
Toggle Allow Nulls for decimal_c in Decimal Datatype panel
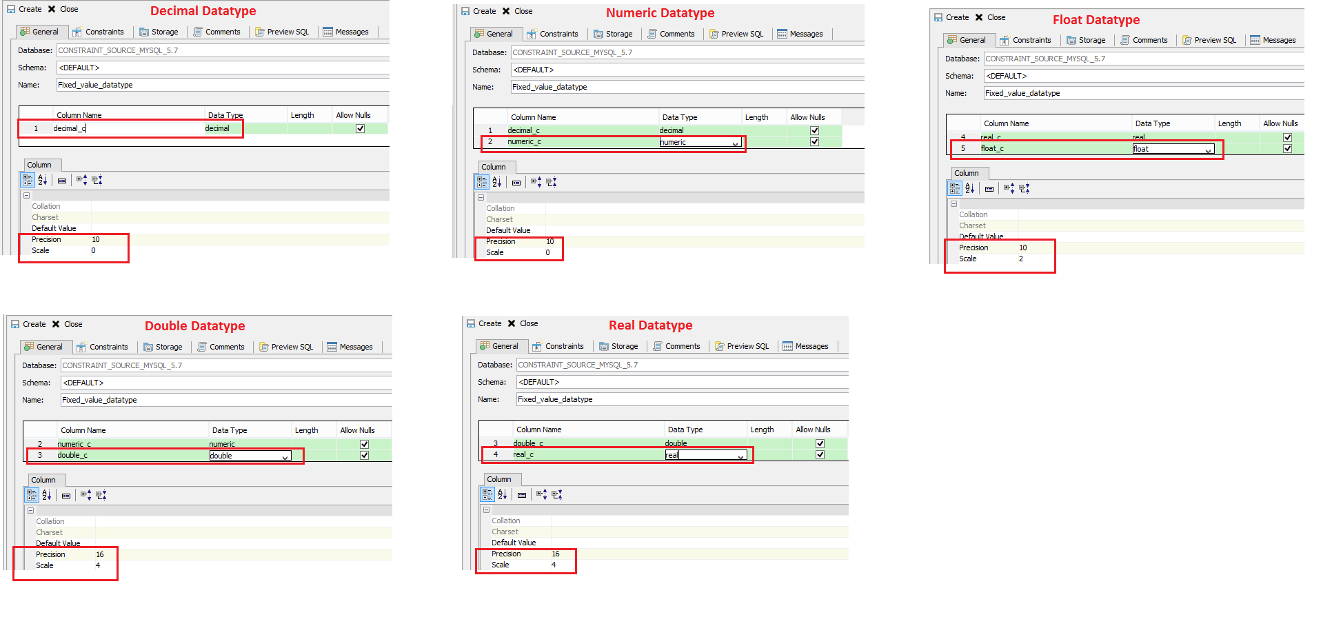tap(360, 129)
